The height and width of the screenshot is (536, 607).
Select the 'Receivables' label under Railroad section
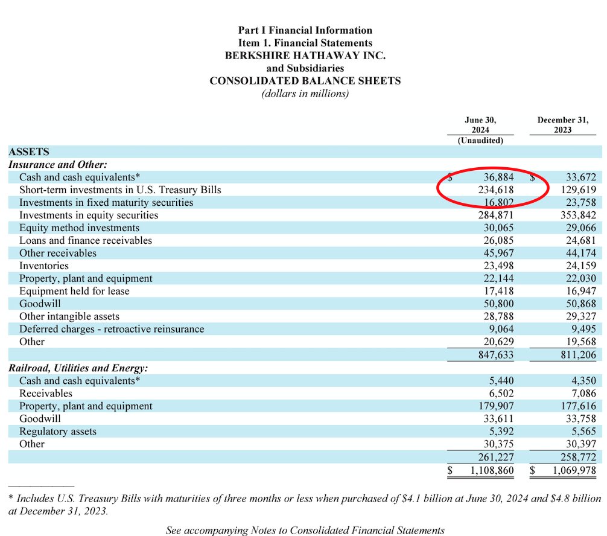[46, 394]
